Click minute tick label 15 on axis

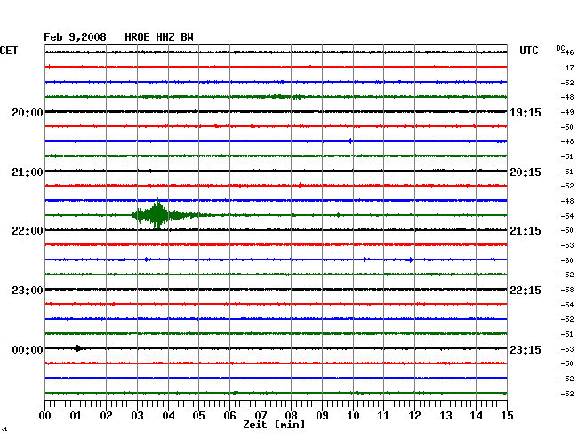click(507, 415)
